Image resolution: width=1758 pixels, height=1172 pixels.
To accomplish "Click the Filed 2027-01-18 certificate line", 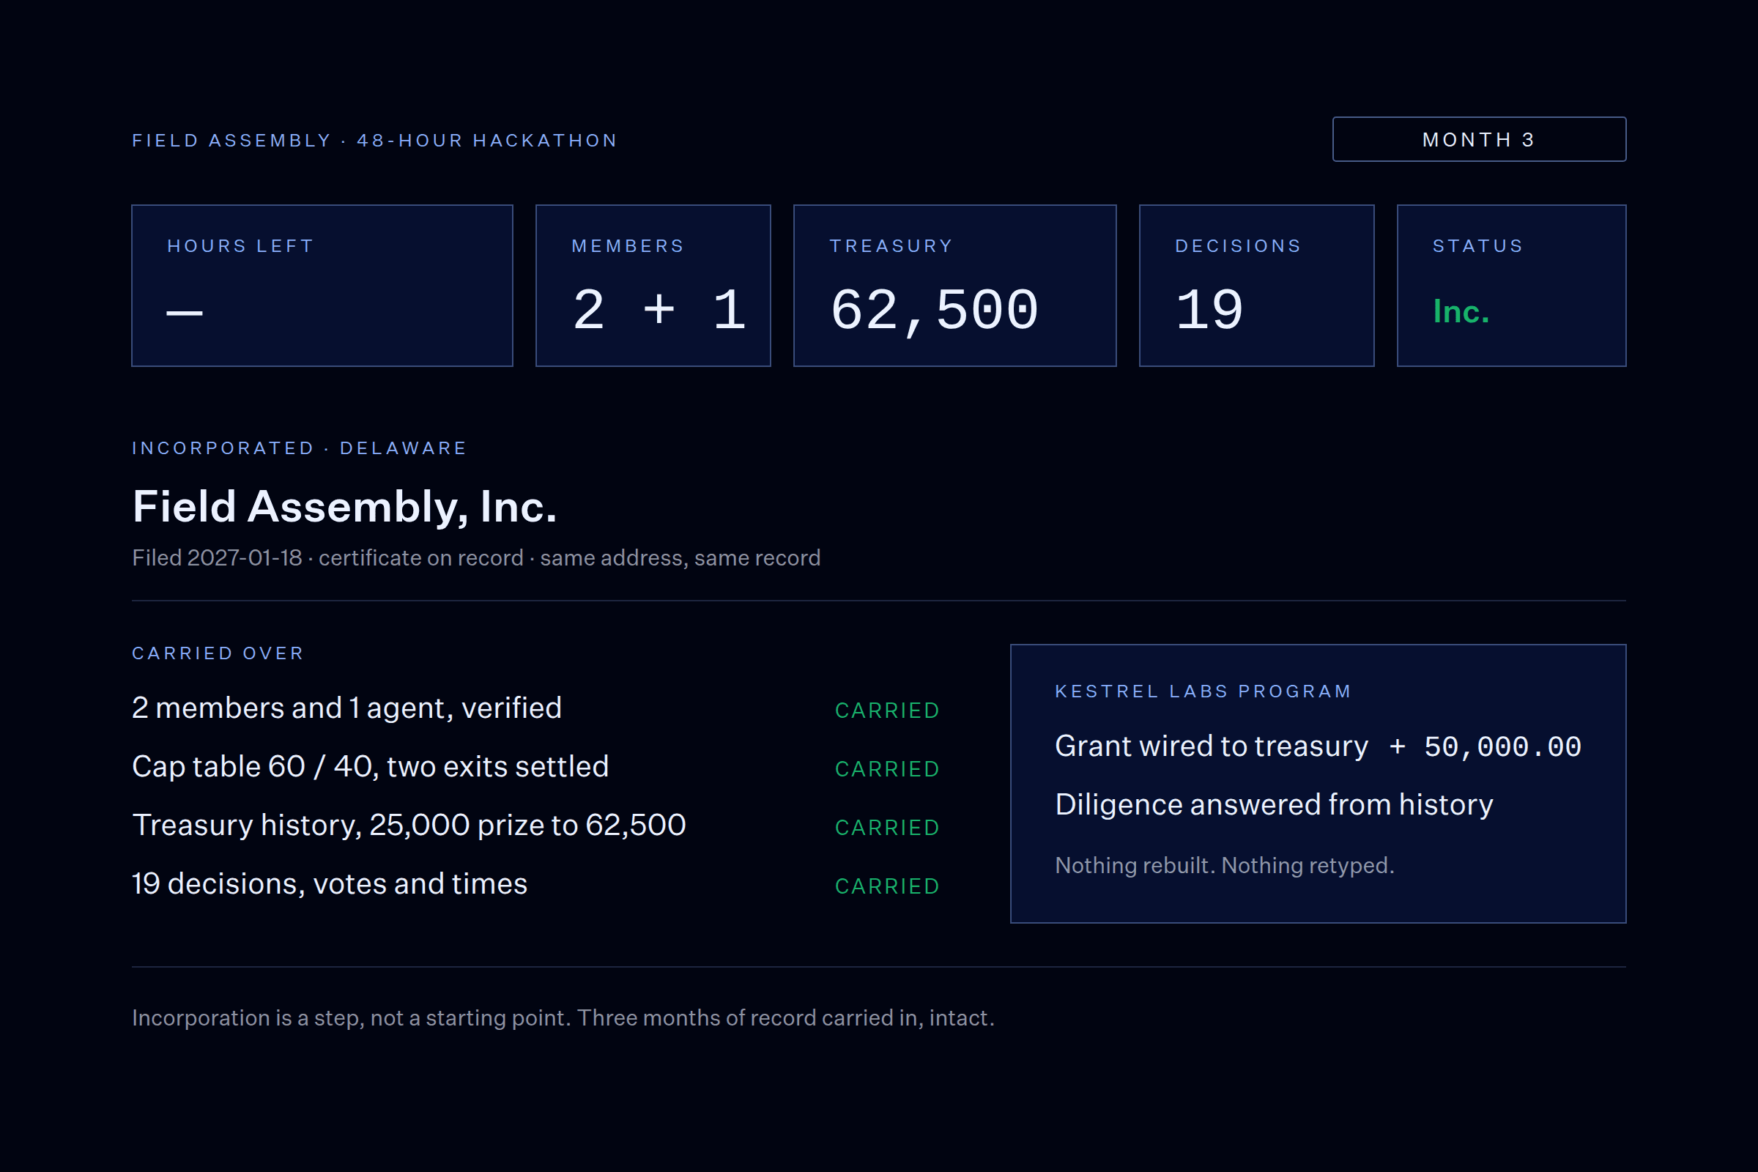I will 476,558.
